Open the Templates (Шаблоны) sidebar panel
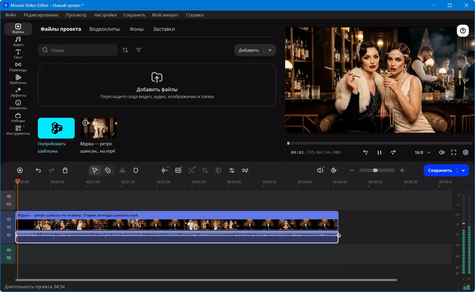Screen dimensions: 475x292 (18, 80)
